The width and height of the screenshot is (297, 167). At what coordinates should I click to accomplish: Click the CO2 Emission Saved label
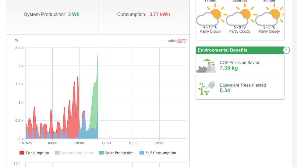[239, 63]
